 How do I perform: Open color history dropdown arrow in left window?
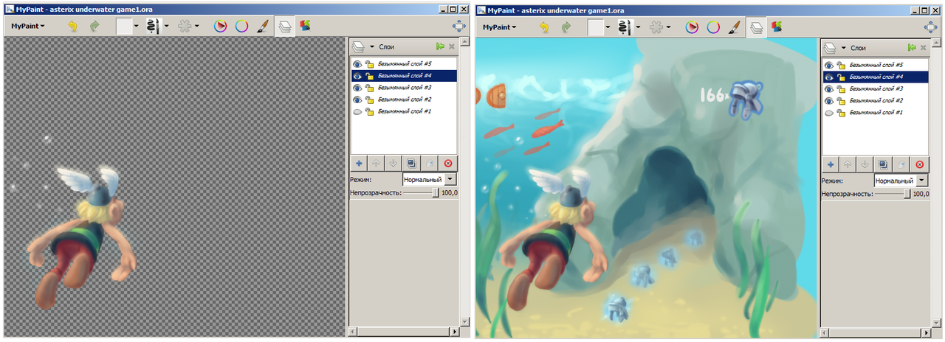pyautogui.click(x=137, y=27)
